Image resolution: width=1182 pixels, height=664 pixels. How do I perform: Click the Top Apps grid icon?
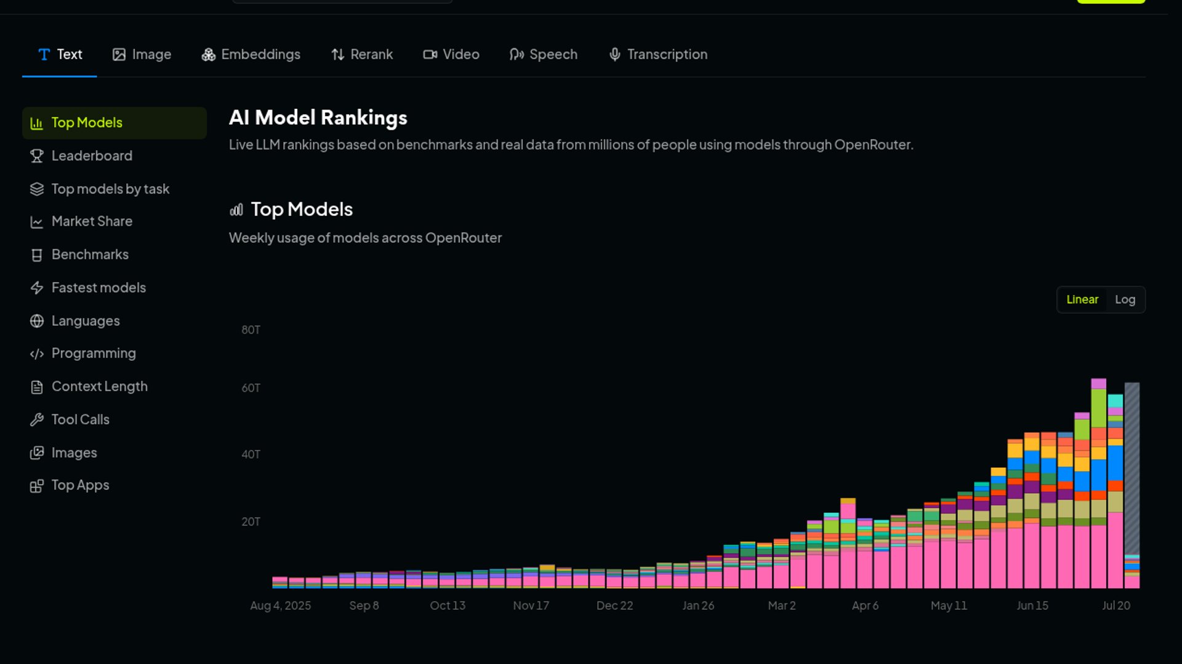37,486
